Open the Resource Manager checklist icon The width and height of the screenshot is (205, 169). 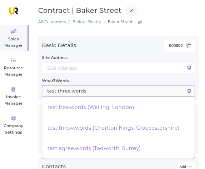point(14,60)
